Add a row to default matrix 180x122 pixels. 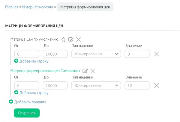coord(31,61)
